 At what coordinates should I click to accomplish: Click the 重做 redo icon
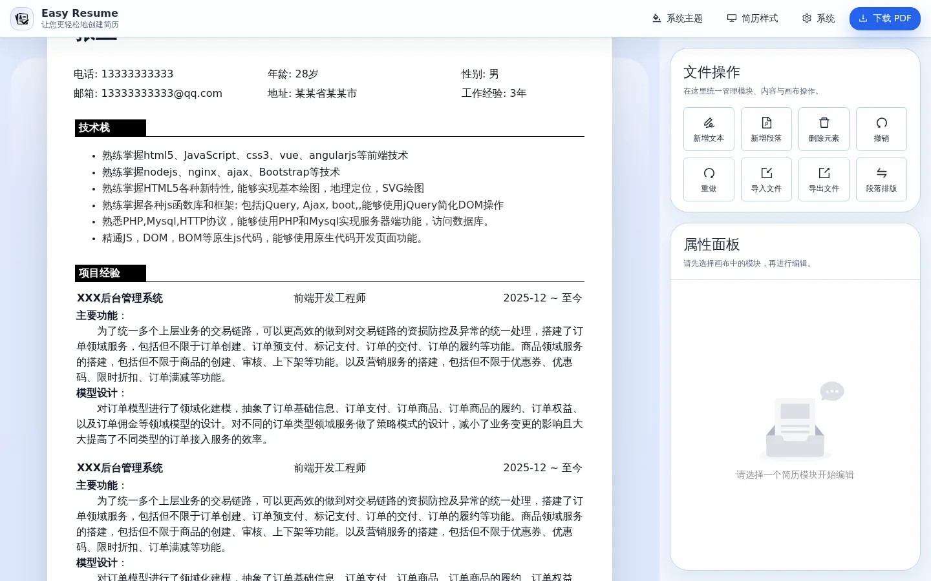pyautogui.click(x=709, y=173)
